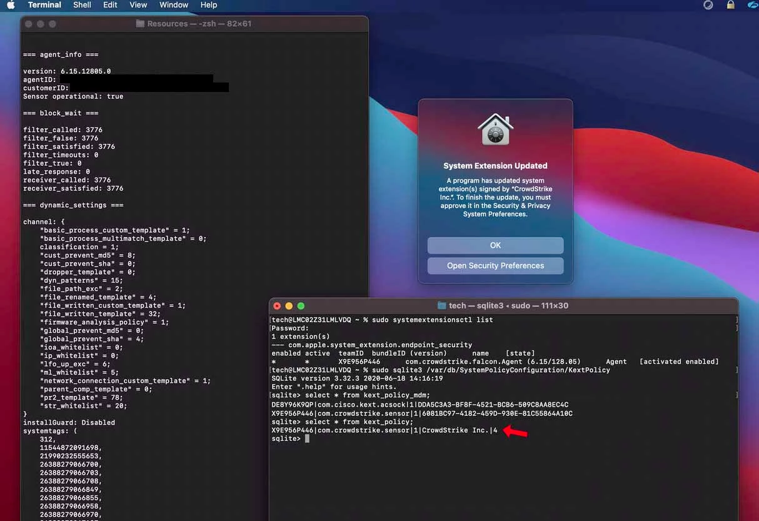Viewport: 759px width, 521px height.
Task: Click the 'filter_called: 3776' line
Action: (x=63, y=130)
